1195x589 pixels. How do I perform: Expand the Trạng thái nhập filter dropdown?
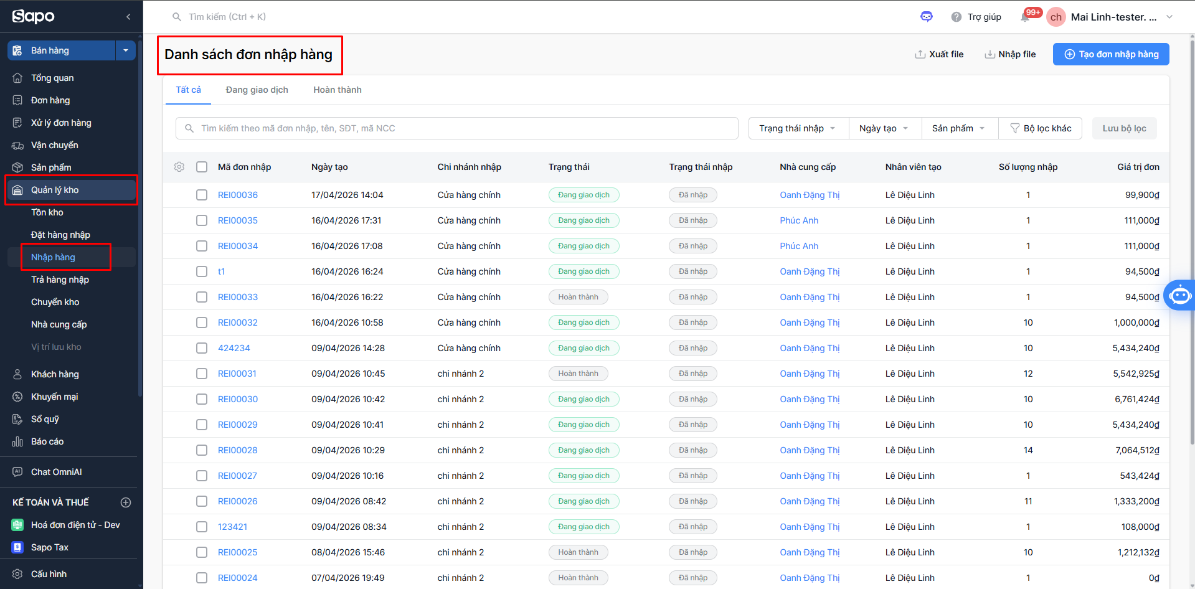click(x=799, y=128)
